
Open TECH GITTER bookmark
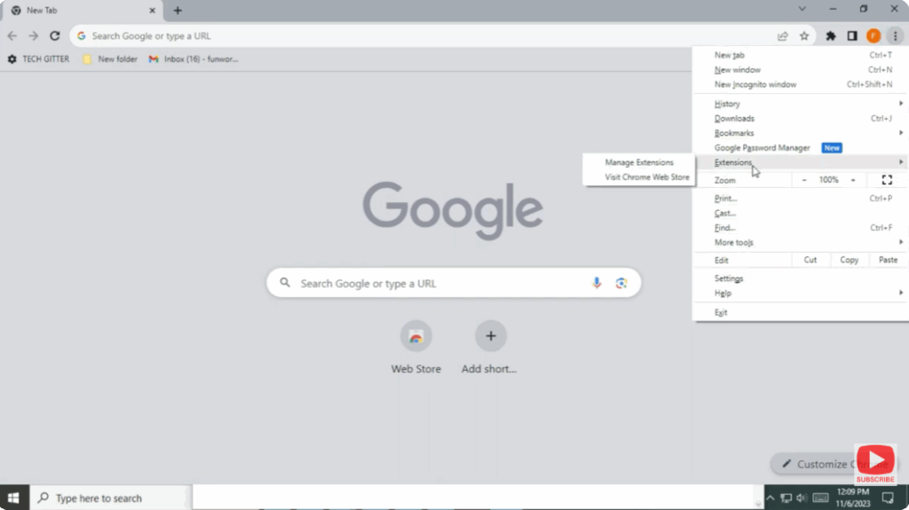tap(38, 59)
